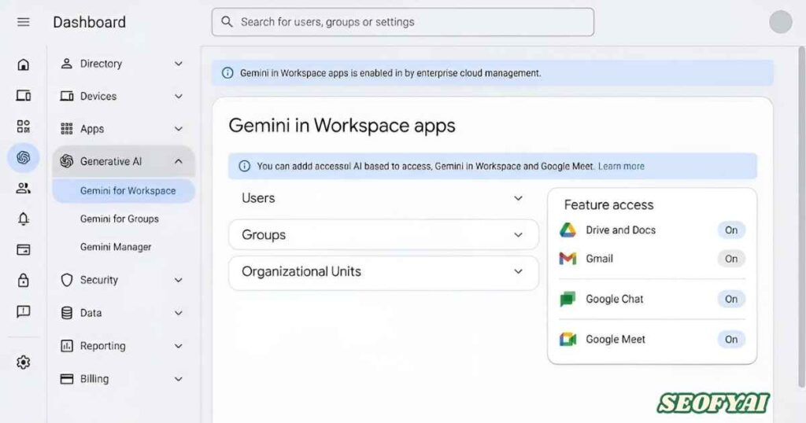Viewport: 806px width, 423px height.
Task: Click Google Meet feature label
Action: click(x=616, y=340)
